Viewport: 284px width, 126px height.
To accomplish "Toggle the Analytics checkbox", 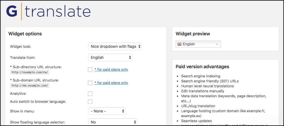I will pos(90,94).
